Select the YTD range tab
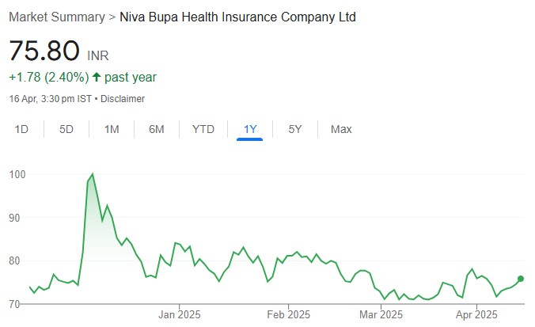The height and width of the screenshot is (327, 535). click(x=203, y=129)
